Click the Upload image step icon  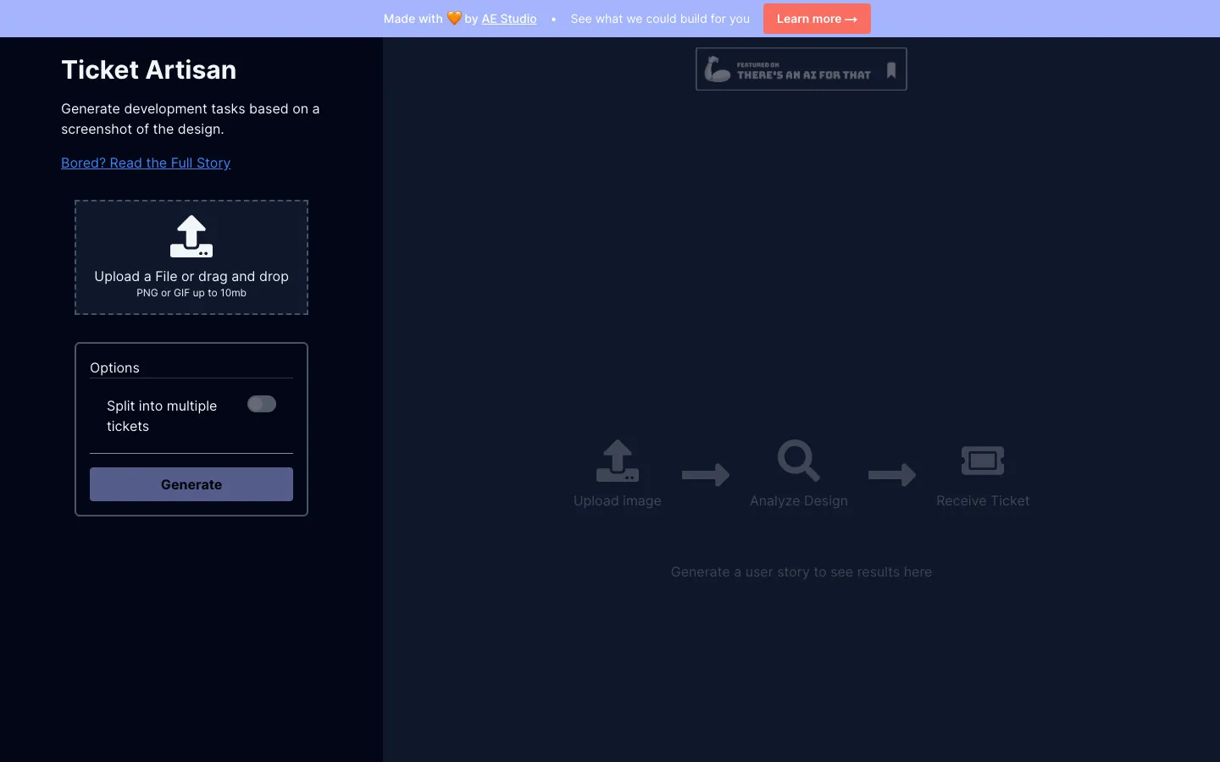click(x=618, y=461)
